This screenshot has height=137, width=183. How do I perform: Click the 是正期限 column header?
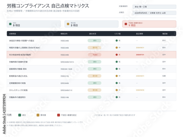139,34
